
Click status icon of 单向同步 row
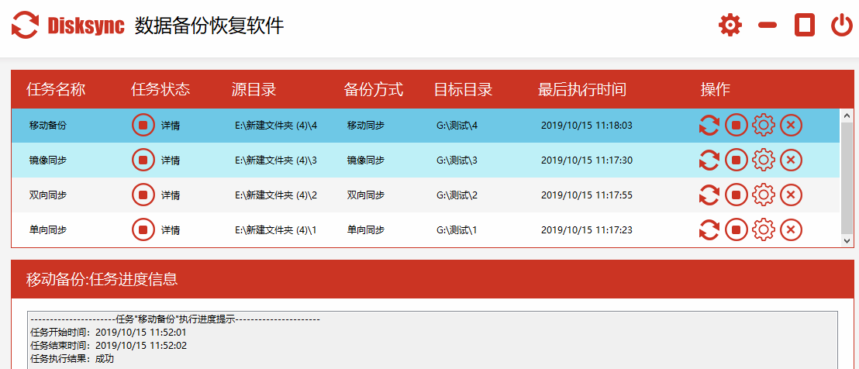(143, 230)
